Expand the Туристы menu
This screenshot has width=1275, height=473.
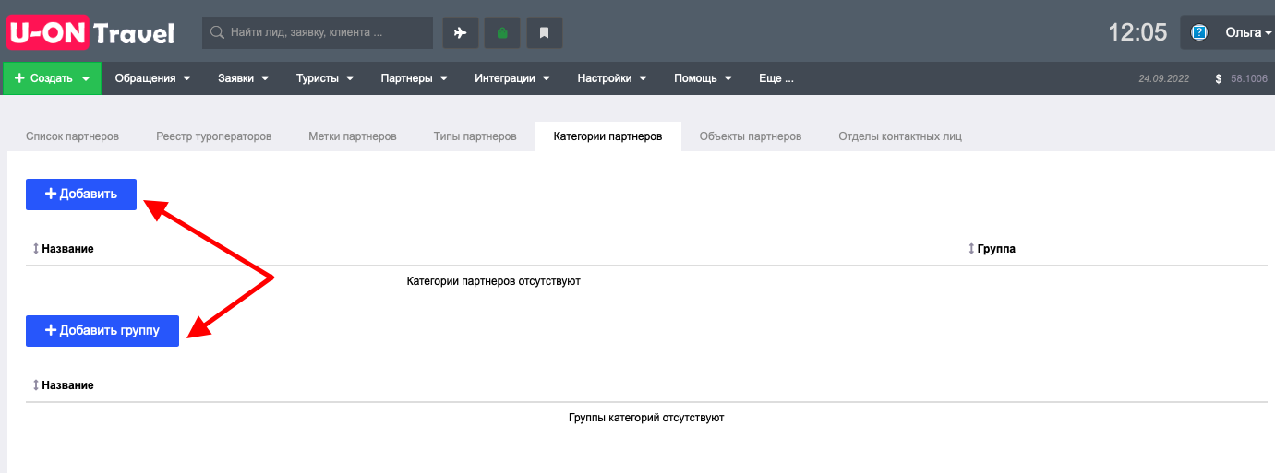coord(325,78)
